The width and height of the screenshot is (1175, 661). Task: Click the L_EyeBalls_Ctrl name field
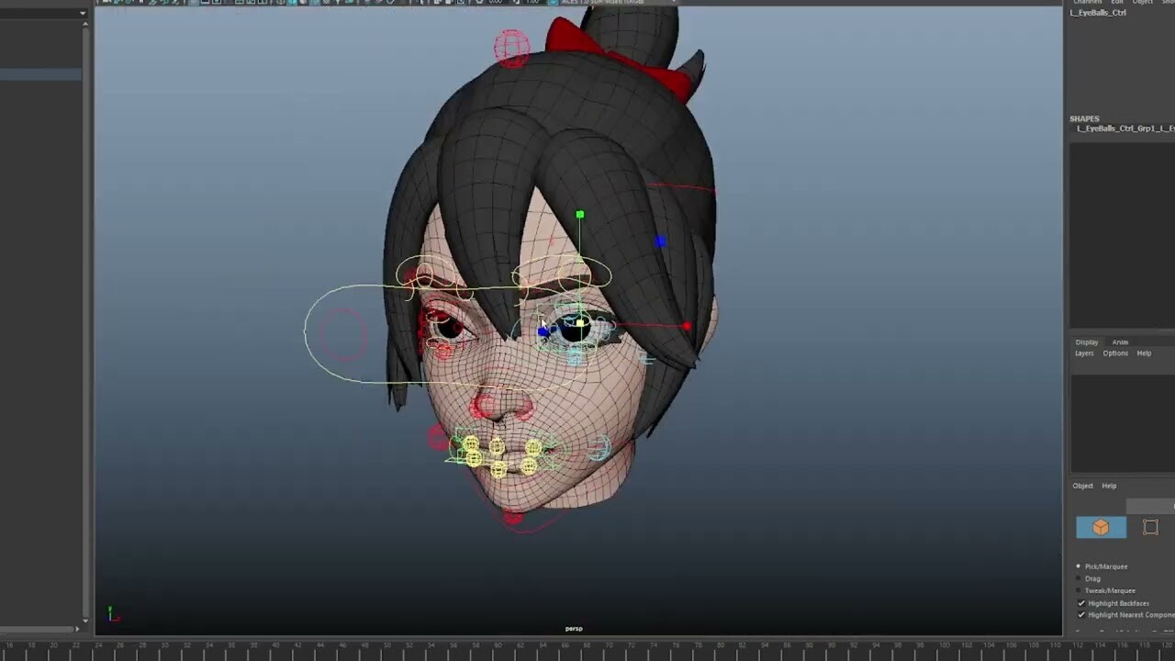tap(1102, 13)
